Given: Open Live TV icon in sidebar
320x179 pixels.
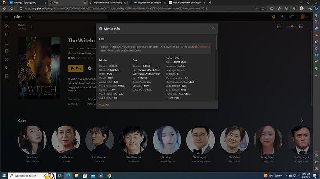Looking at the screenshot, I should coord(6,43).
